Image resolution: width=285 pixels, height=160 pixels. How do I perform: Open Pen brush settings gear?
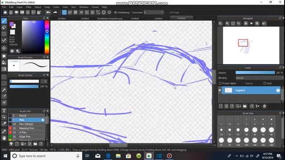coord(43,120)
